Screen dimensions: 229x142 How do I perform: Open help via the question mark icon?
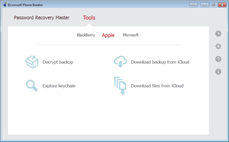point(218,59)
